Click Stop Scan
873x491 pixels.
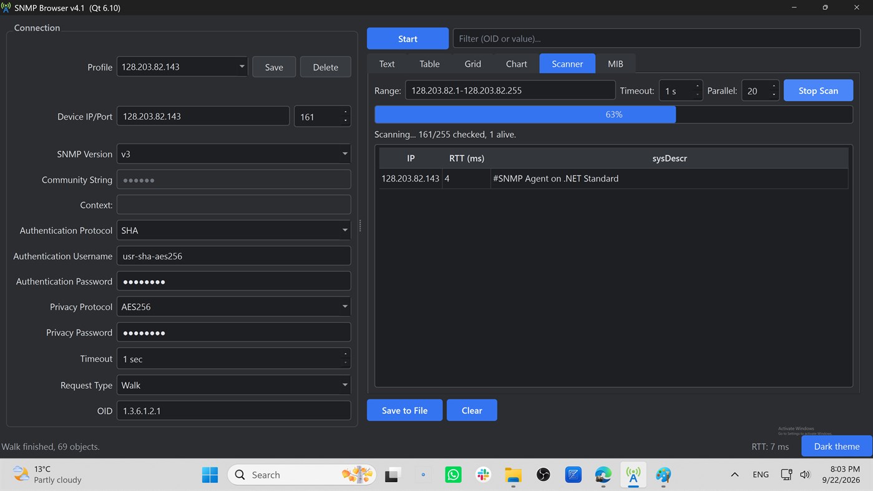coord(818,90)
